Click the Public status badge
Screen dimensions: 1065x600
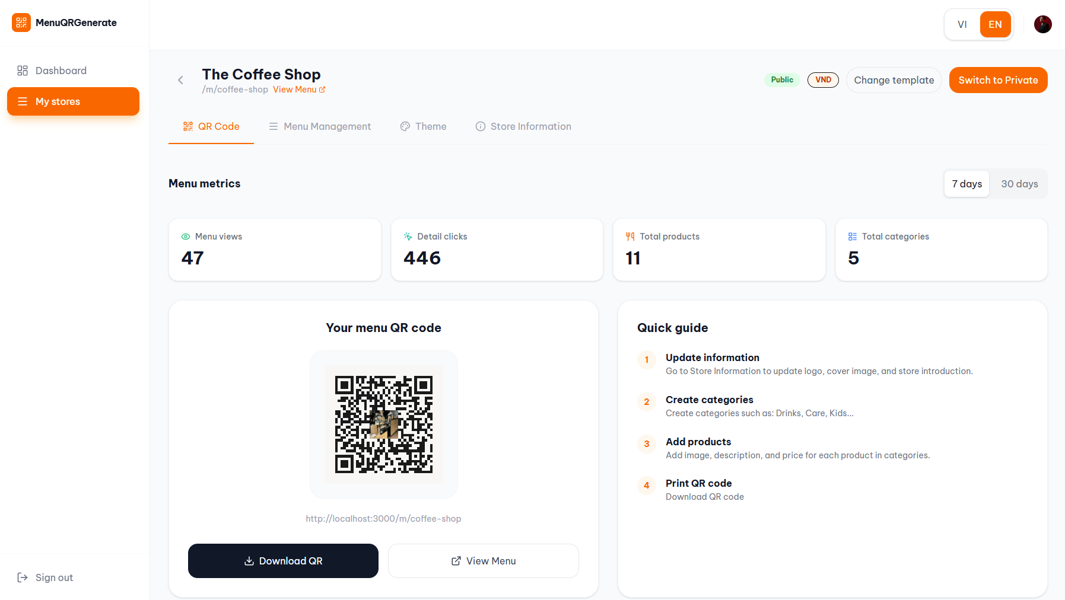(x=782, y=80)
